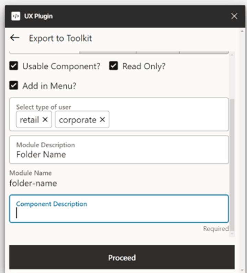This screenshot has height=273, width=247.
Task: Click the Export to Toolkit heading
Action: 60,38
